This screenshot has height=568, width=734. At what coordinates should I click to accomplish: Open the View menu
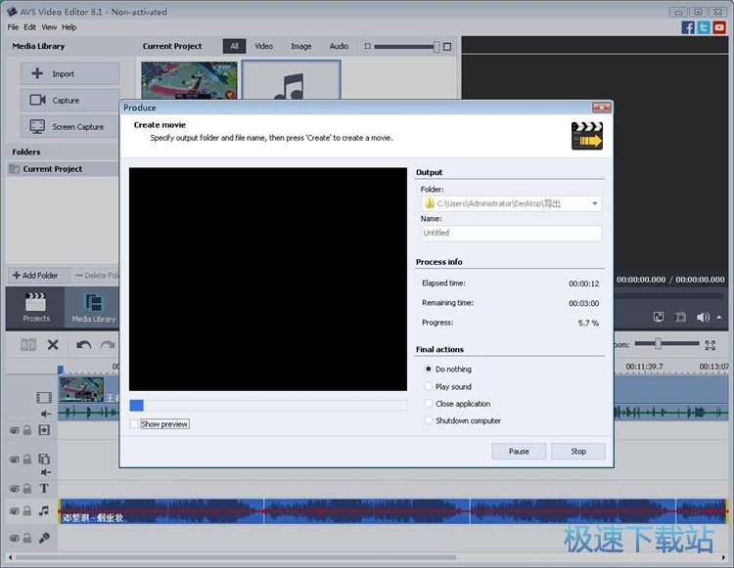coord(49,27)
